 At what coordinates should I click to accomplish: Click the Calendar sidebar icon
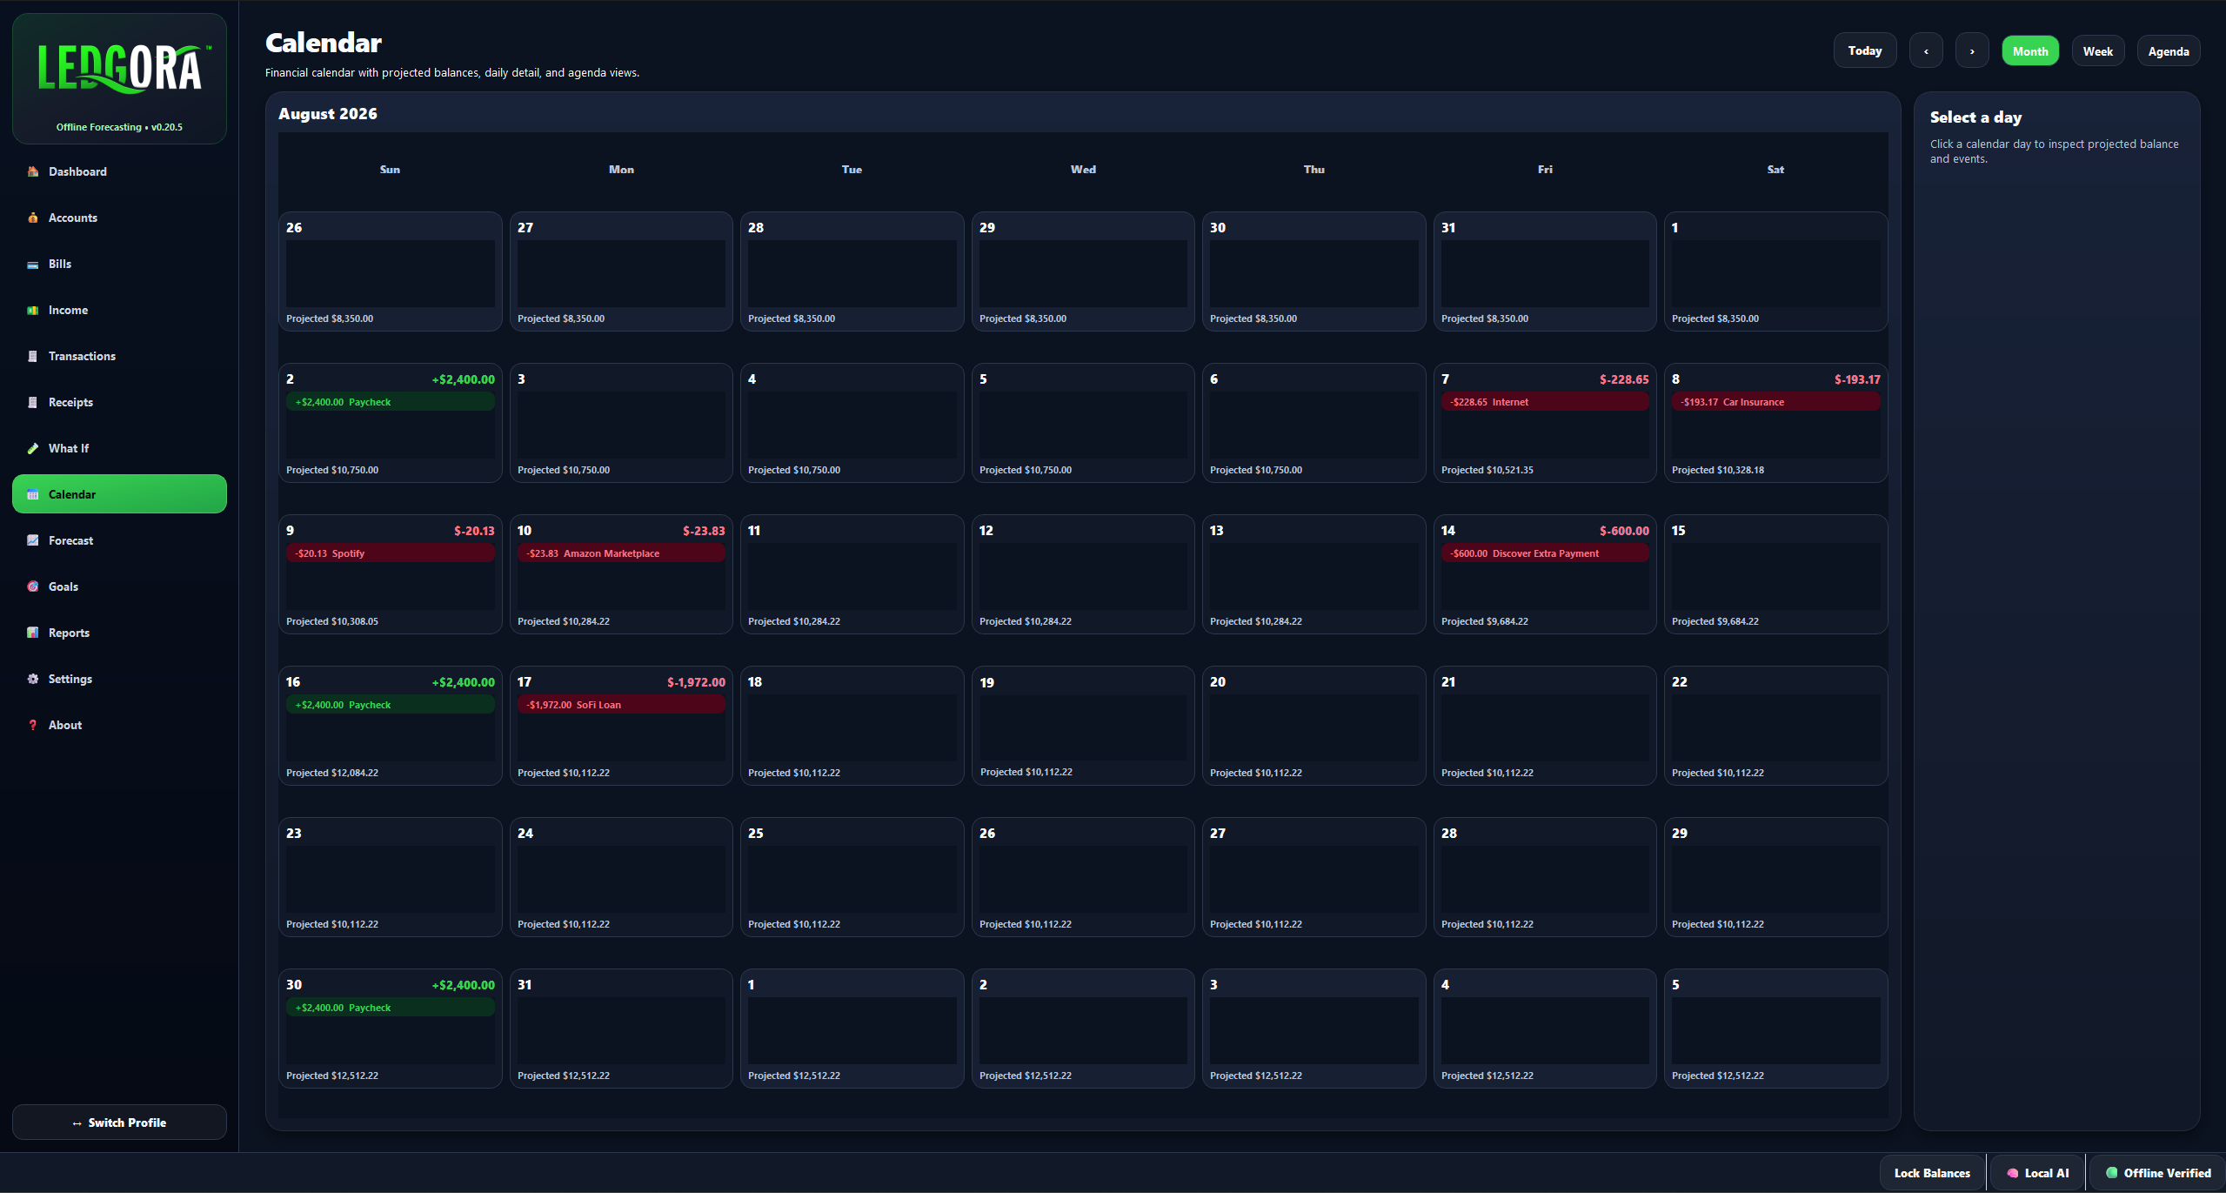[x=33, y=494]
